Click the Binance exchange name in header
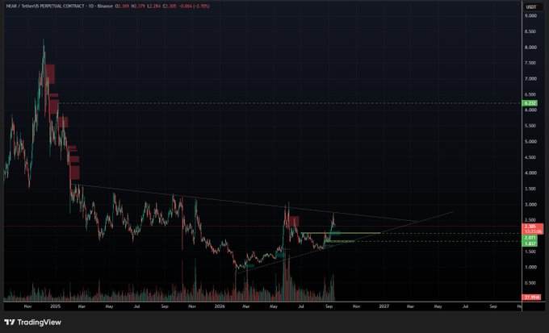549x333 pixels. coord(106,6)
